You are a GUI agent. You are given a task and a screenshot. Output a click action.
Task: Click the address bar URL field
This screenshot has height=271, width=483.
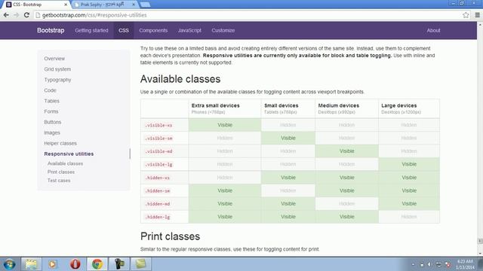click(247, 15)
